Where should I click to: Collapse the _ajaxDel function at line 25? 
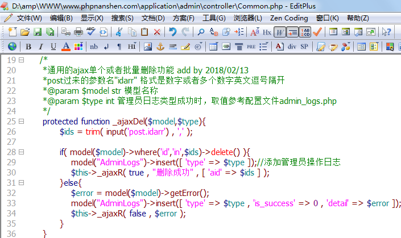[22, 122]
